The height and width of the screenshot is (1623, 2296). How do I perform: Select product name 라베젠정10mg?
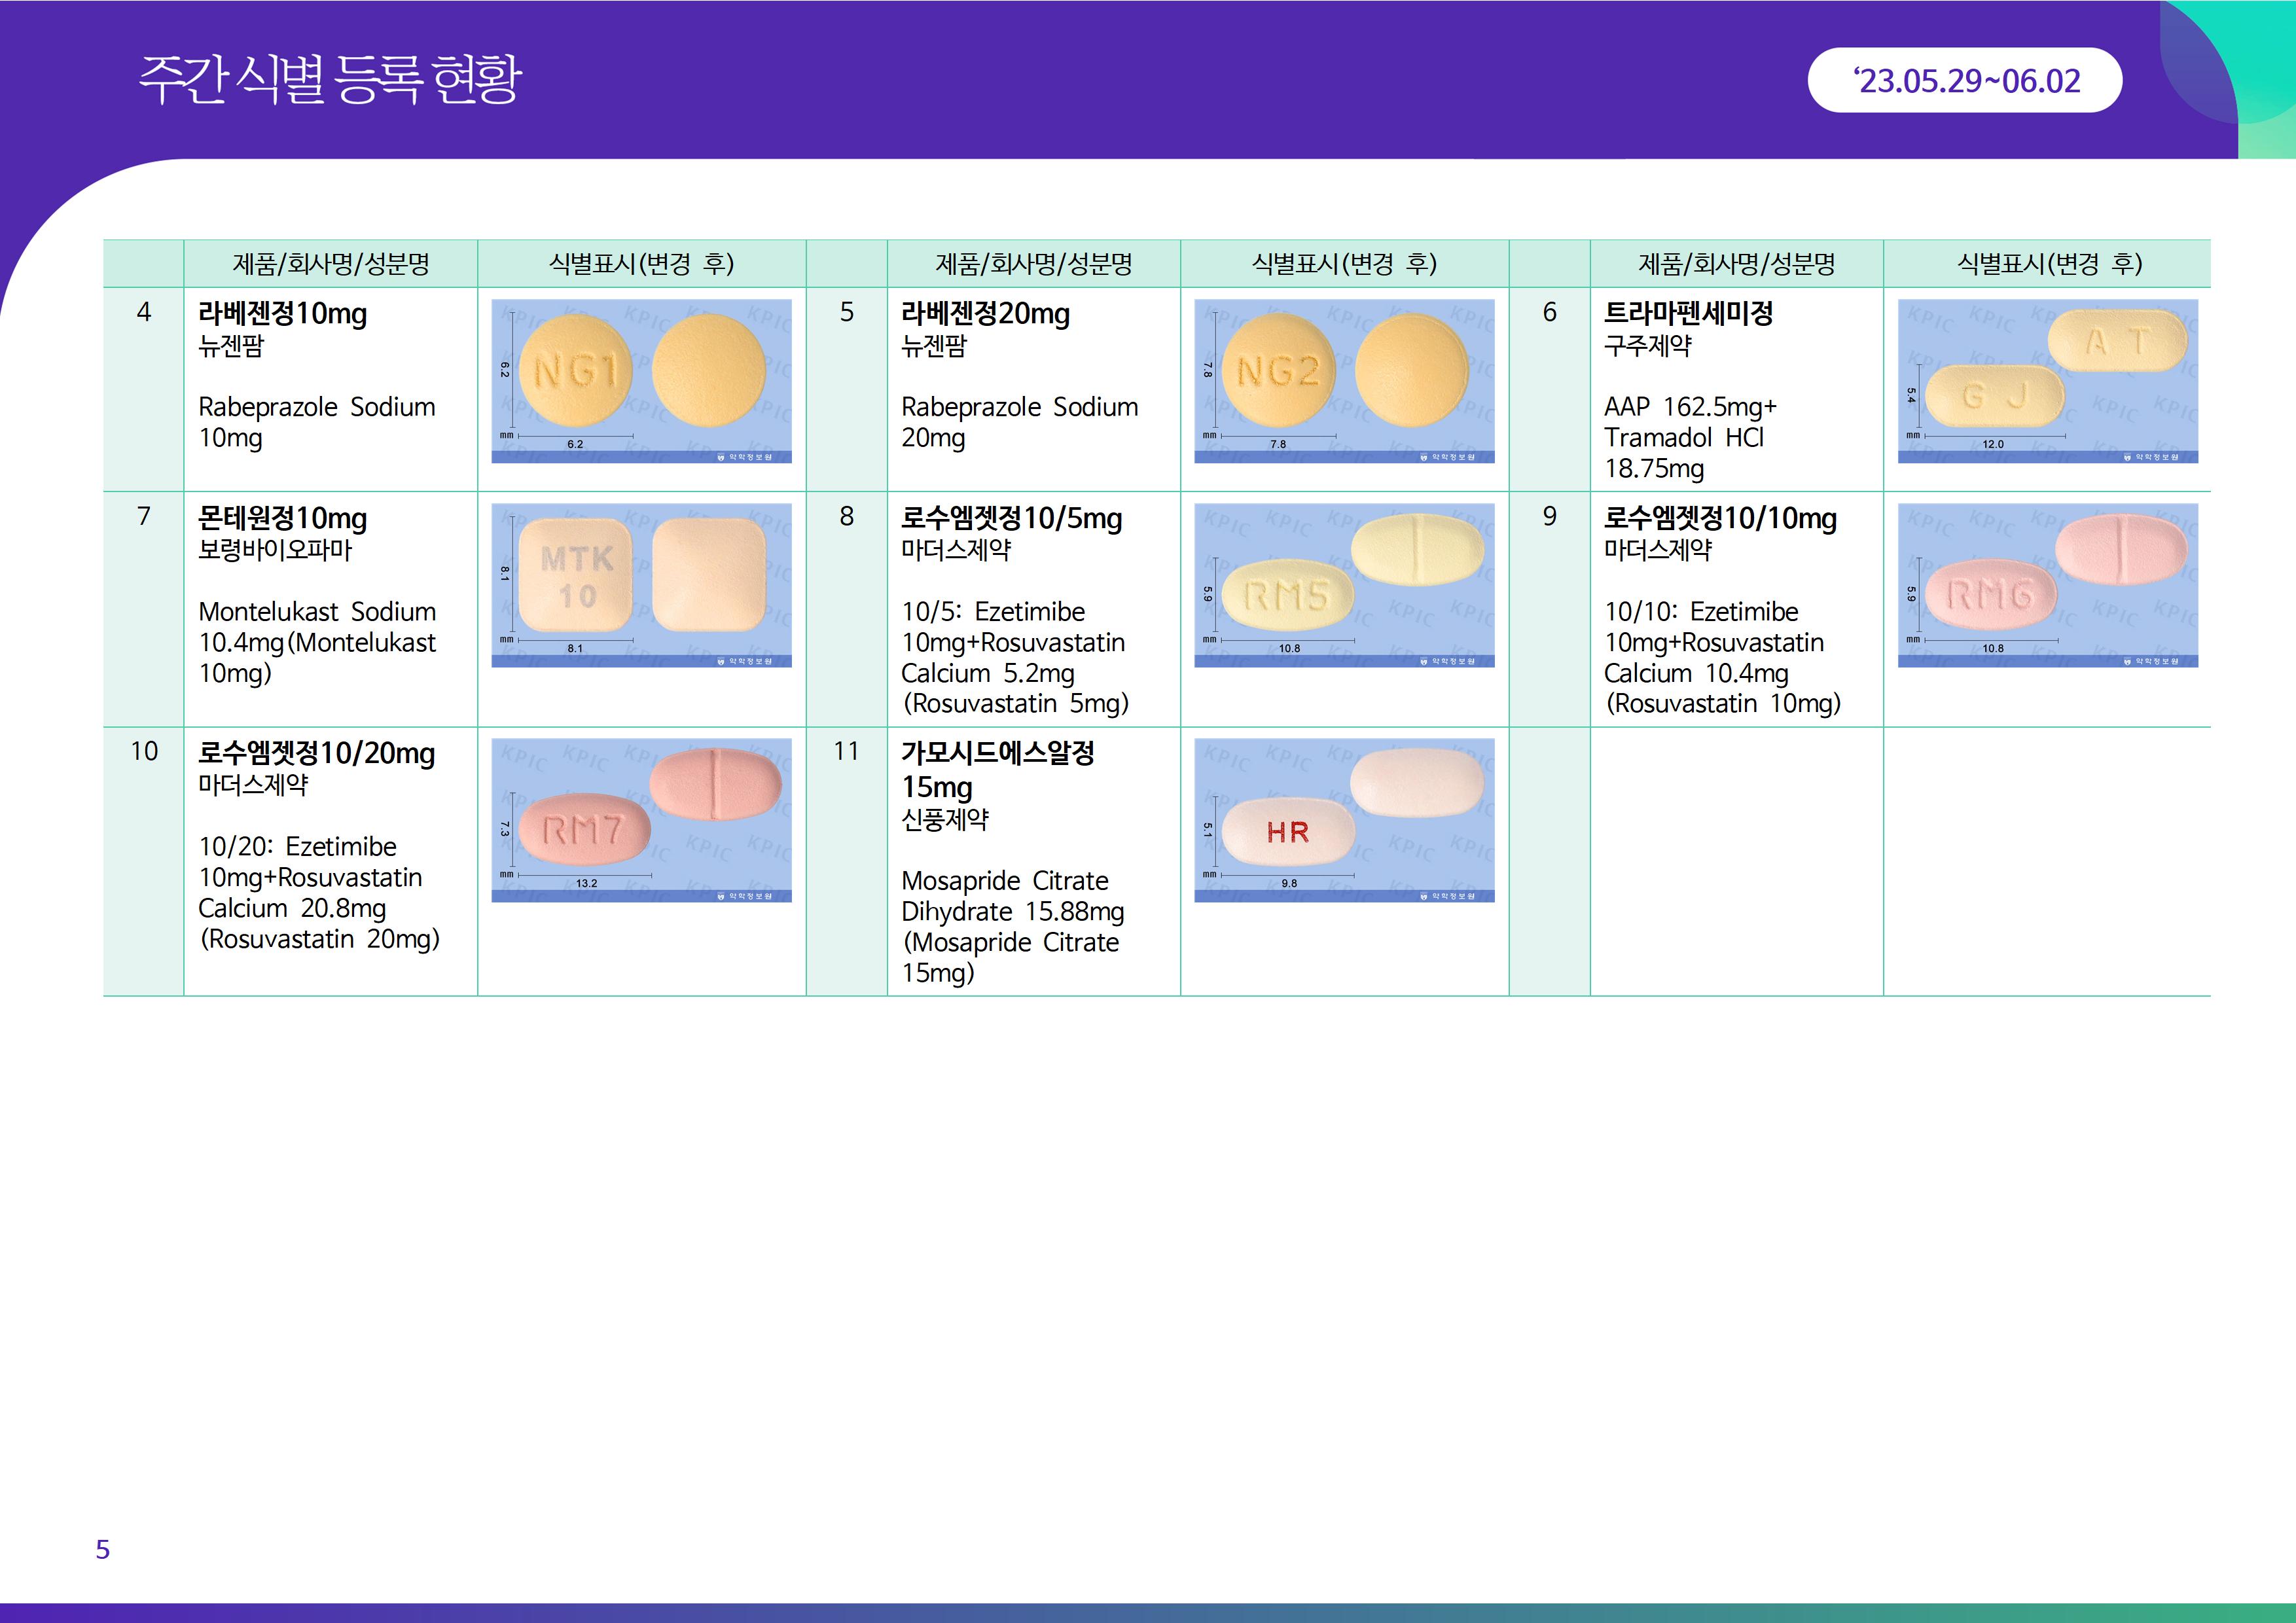[x=283, y=314]
